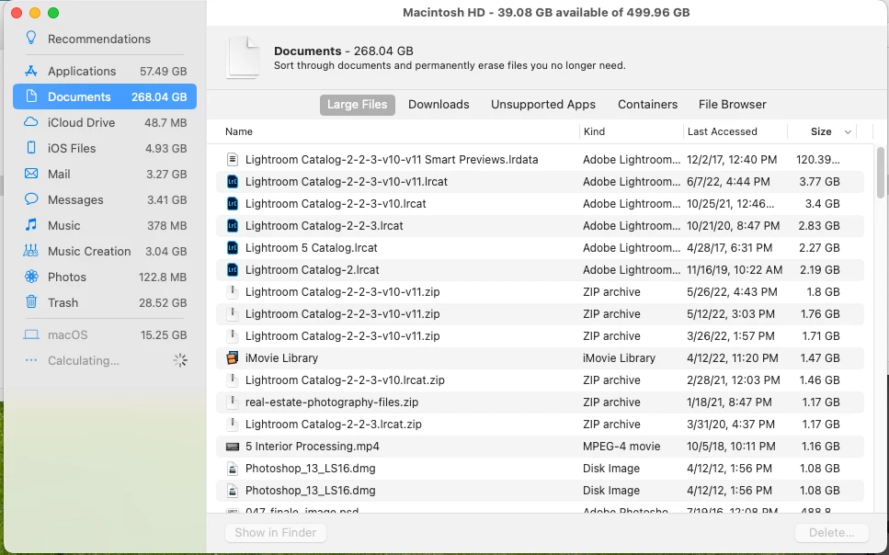Click Lightroom Catalog-2-2-3-v10-v11 Smart Previews.lrdata name
The height and width of the screenshot is (555, 889).
pos(392,160)
